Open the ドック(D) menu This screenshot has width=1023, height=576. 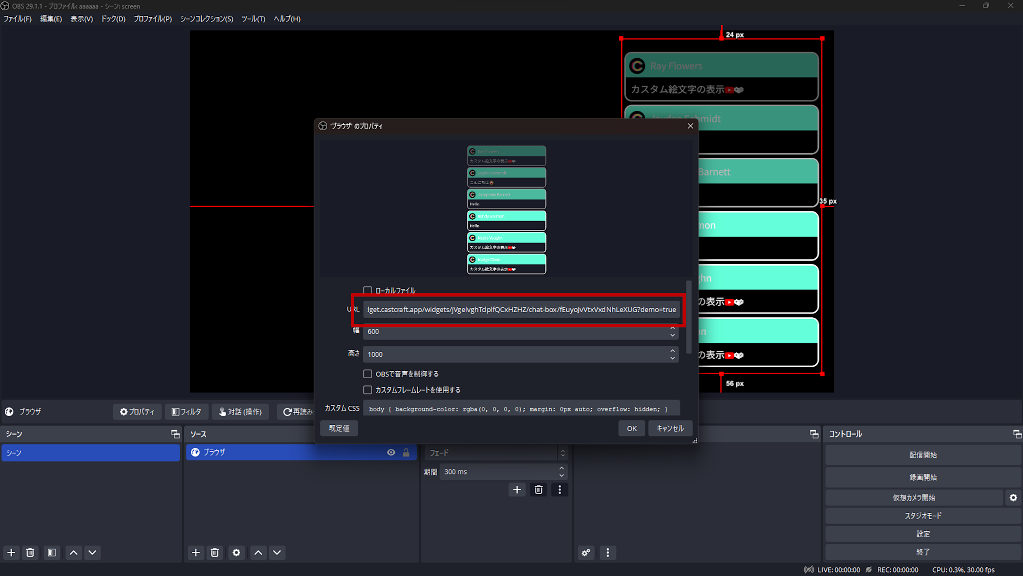click(x=112, y=19)
